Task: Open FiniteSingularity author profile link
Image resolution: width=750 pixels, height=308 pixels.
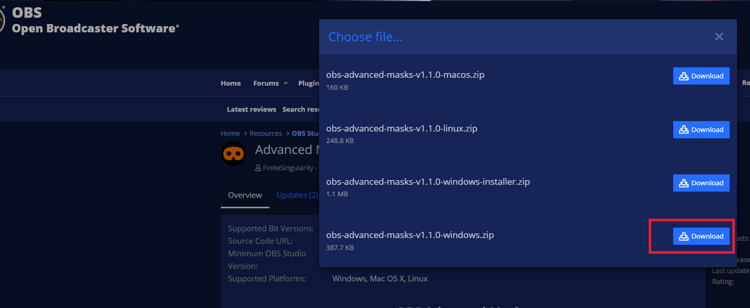Action: tap(288, 168)
